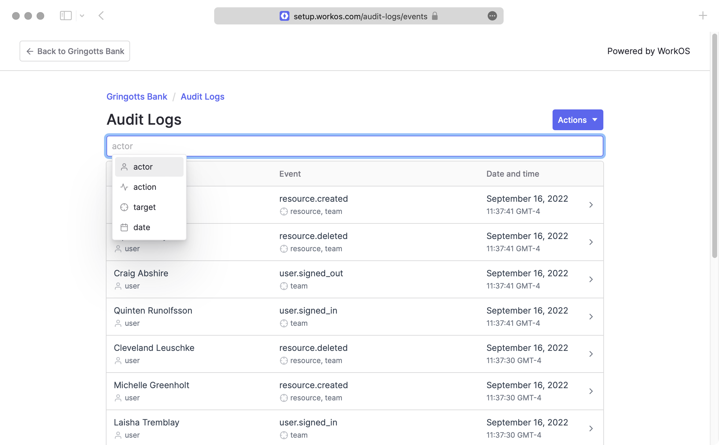This screenshot has height=445, width=719.
Task: Click the date calendar icon in dropdown
Action: 124,227
